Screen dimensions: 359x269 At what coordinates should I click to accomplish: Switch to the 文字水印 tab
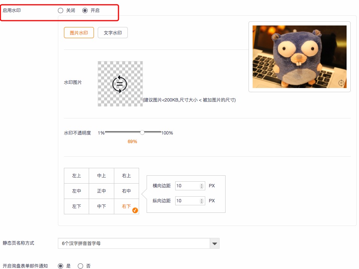click(x=113, y=33)
